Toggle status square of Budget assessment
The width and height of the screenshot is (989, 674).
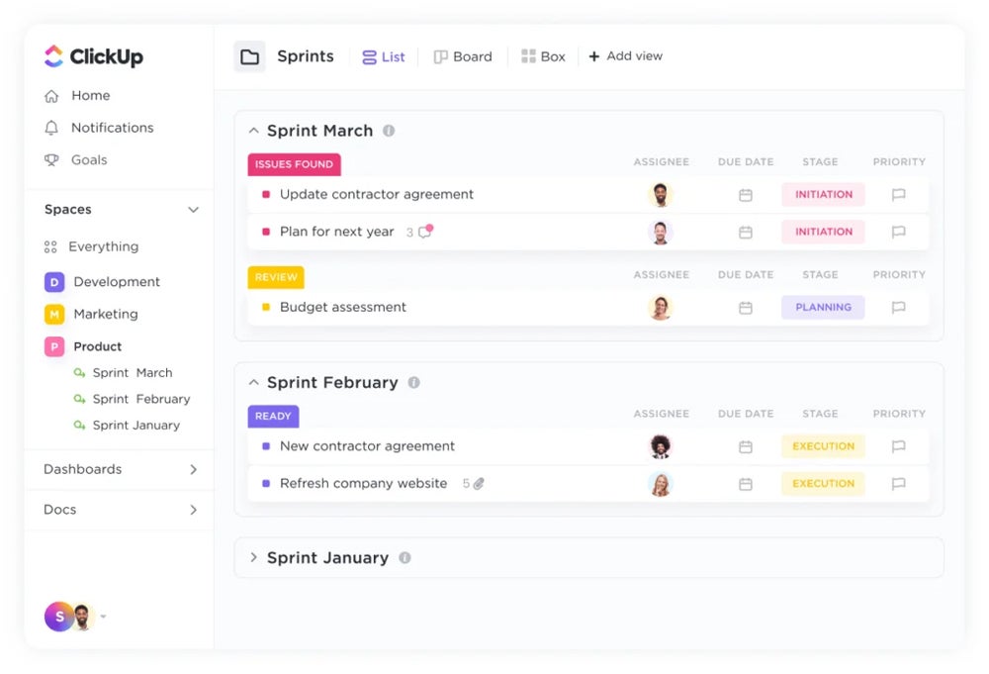click(266, 308)
